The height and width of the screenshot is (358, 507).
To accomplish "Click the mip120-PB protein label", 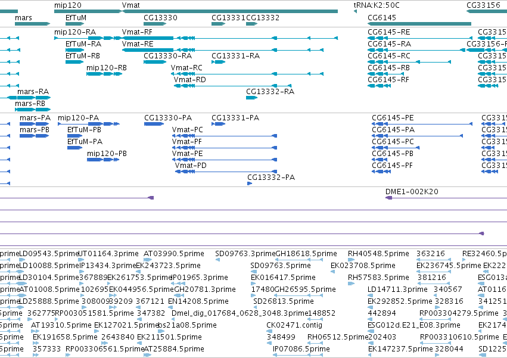I will tap(107, 154).
